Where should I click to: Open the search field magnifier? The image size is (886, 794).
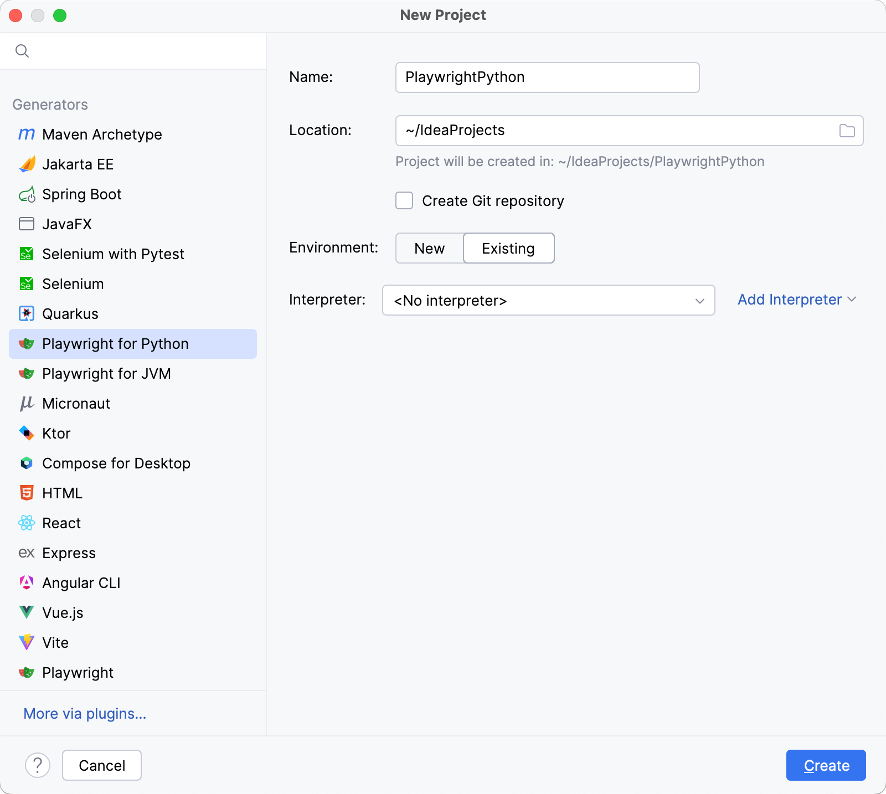click(x=22, y=50)
